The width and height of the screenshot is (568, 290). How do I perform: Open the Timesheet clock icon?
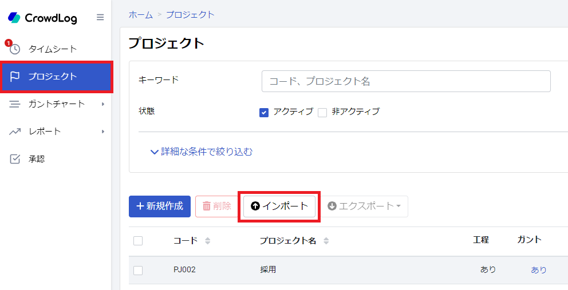pos(14,49)
